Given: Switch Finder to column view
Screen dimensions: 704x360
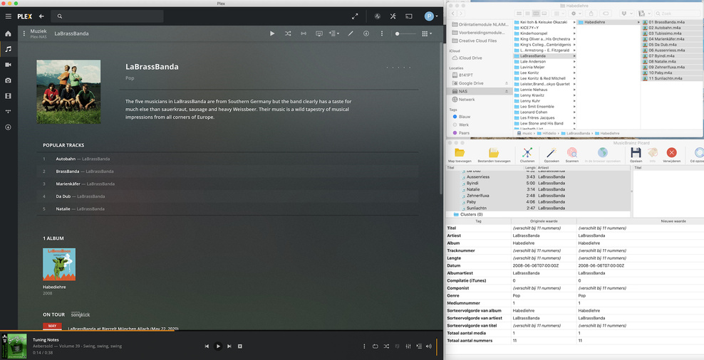Looking at the screenshot, I should [536, 14].
